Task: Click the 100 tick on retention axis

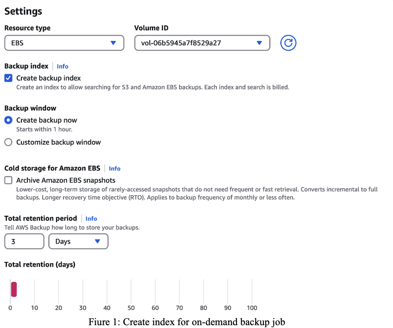Action: click(252, 308)
